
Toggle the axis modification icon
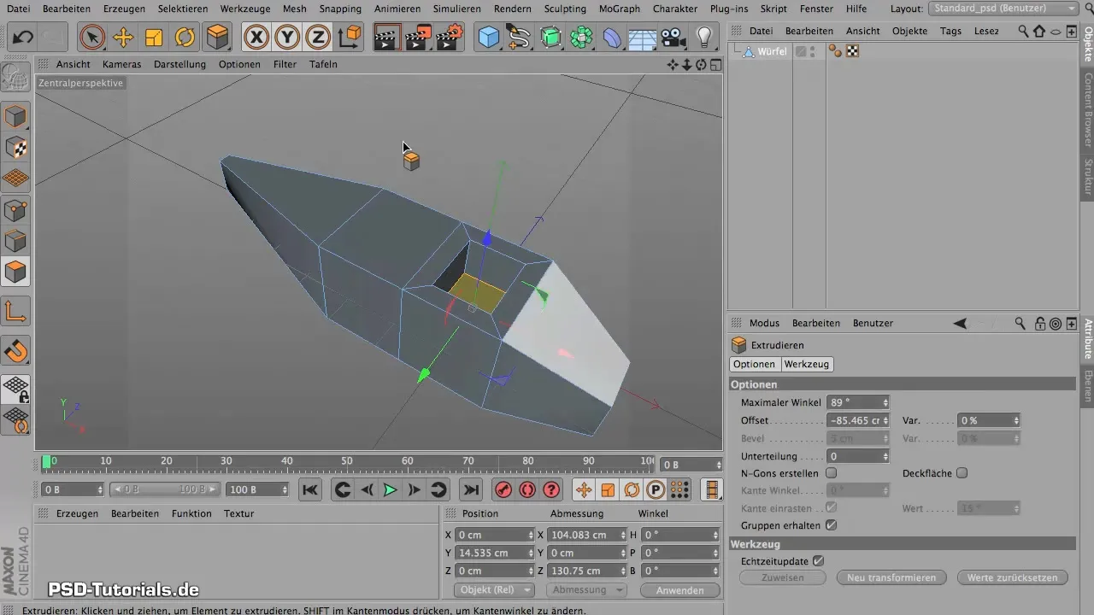tap(16, 311)
